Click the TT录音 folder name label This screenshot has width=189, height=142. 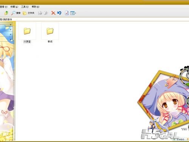27,42
